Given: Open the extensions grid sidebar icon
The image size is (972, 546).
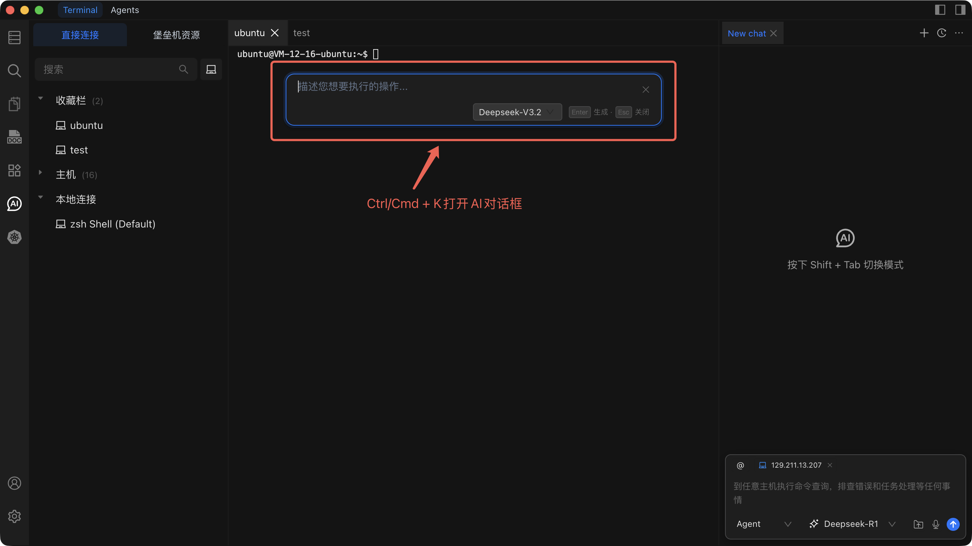Looking at the screenshot, I should [14, 170].
